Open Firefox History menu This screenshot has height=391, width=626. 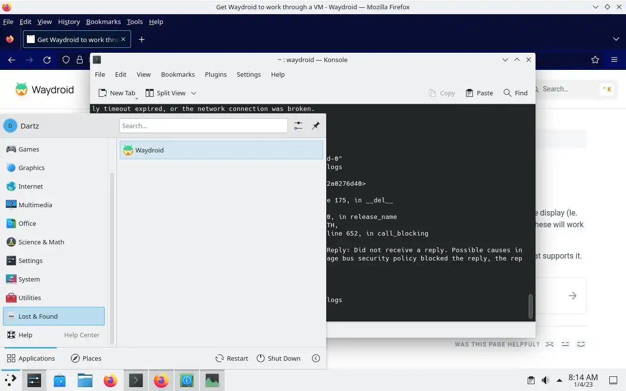click(68, 22)
